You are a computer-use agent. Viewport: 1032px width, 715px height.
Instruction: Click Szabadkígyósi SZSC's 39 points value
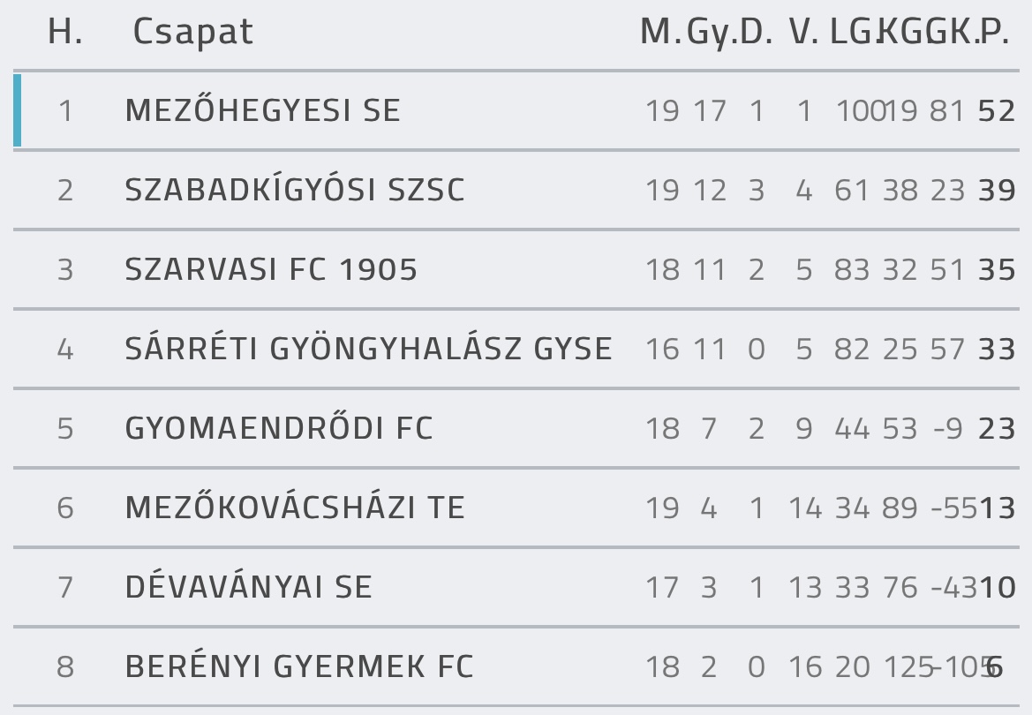(997, 191)
